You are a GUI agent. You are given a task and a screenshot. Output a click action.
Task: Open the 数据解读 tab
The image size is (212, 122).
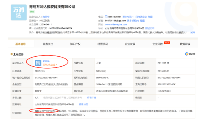click(185, 44)
